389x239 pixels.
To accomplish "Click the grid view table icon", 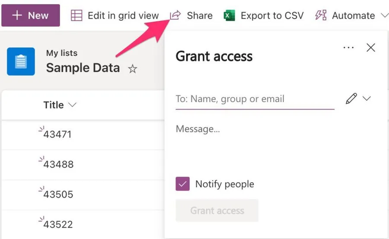I will tap(77, 16).
